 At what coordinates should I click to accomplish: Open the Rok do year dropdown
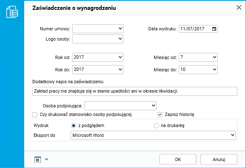coord(98,70)
